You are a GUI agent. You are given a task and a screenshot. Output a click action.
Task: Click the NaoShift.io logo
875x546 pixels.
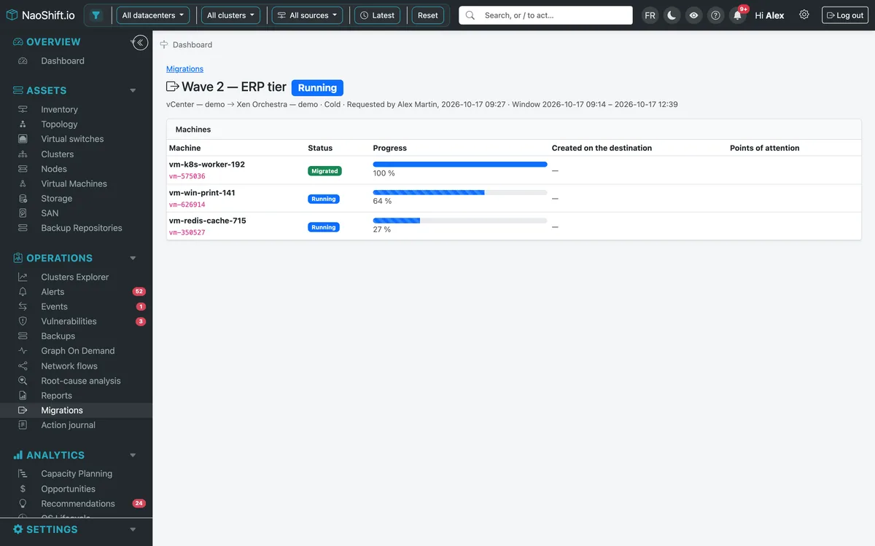coord(41,15)
